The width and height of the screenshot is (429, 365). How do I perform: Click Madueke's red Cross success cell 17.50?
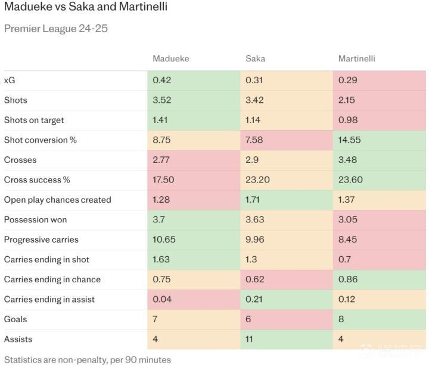click(x=194, y=180)
